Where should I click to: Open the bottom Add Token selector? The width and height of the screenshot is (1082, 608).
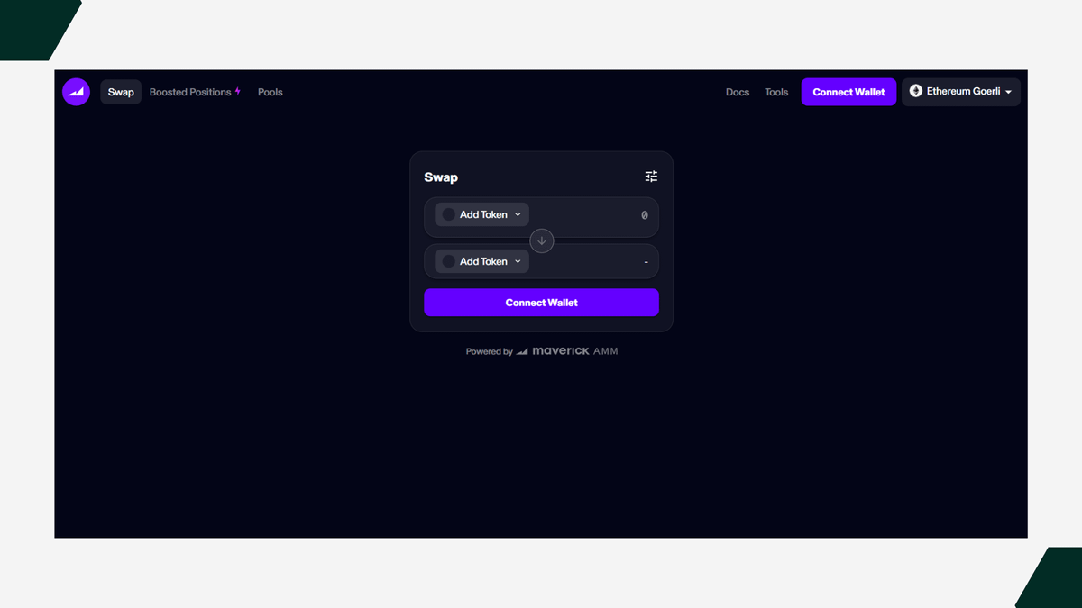481,261
